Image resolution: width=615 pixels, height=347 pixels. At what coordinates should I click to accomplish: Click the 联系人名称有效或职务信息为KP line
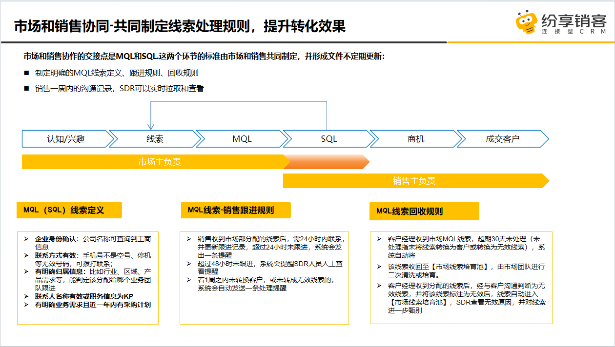84,296
